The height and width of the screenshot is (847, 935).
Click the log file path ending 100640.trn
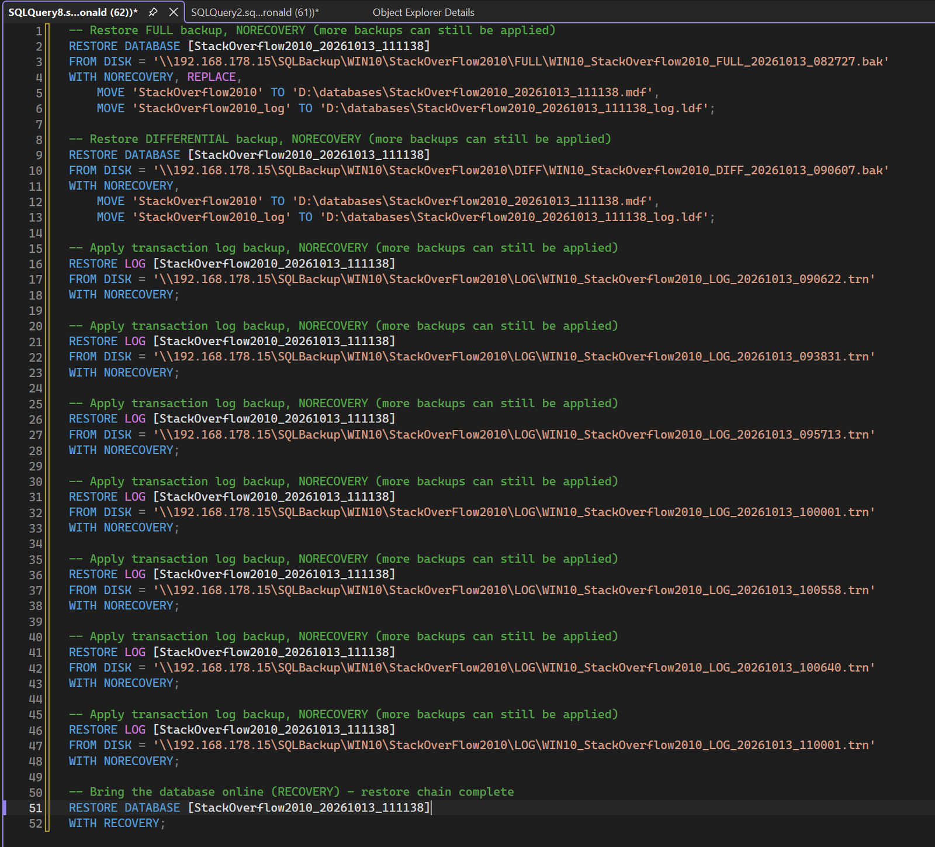514,667
